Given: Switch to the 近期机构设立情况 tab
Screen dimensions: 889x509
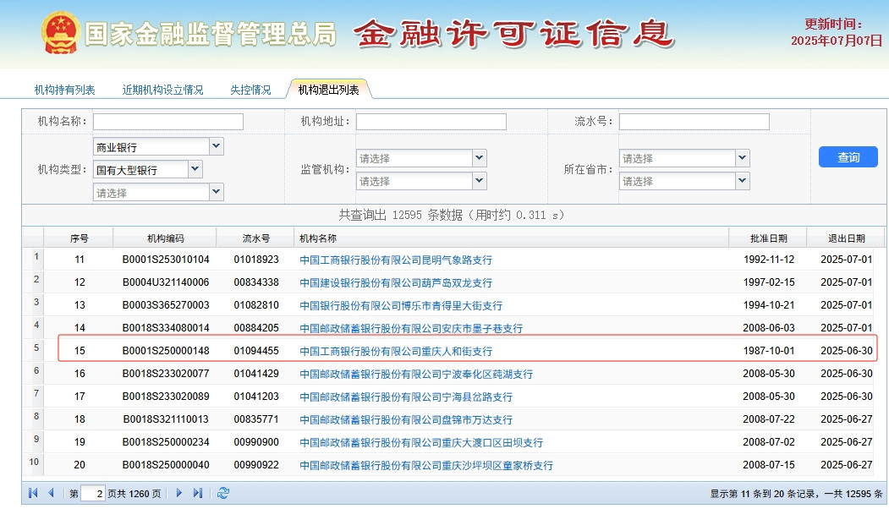Looking at the screenshot, I should point(162,90).
